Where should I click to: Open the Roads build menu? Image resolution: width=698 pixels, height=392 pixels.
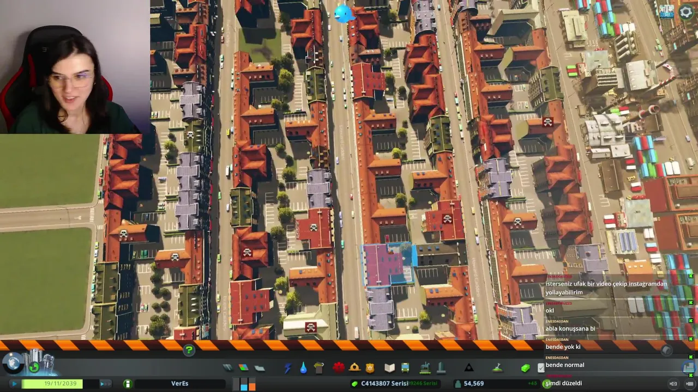228,368
